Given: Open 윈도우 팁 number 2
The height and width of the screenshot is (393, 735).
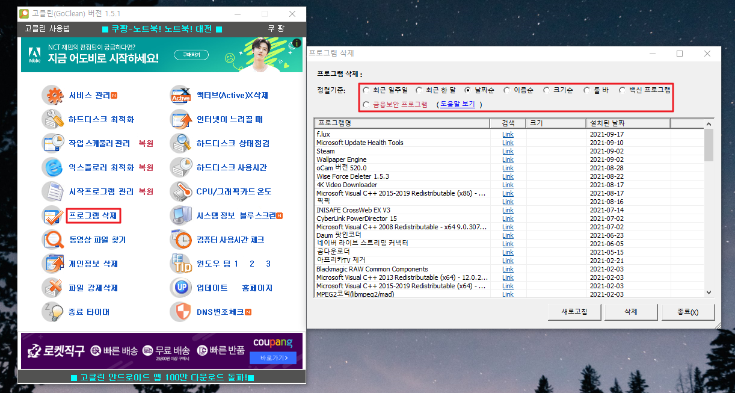Looking at the screenshot, I should click(252, 264).
